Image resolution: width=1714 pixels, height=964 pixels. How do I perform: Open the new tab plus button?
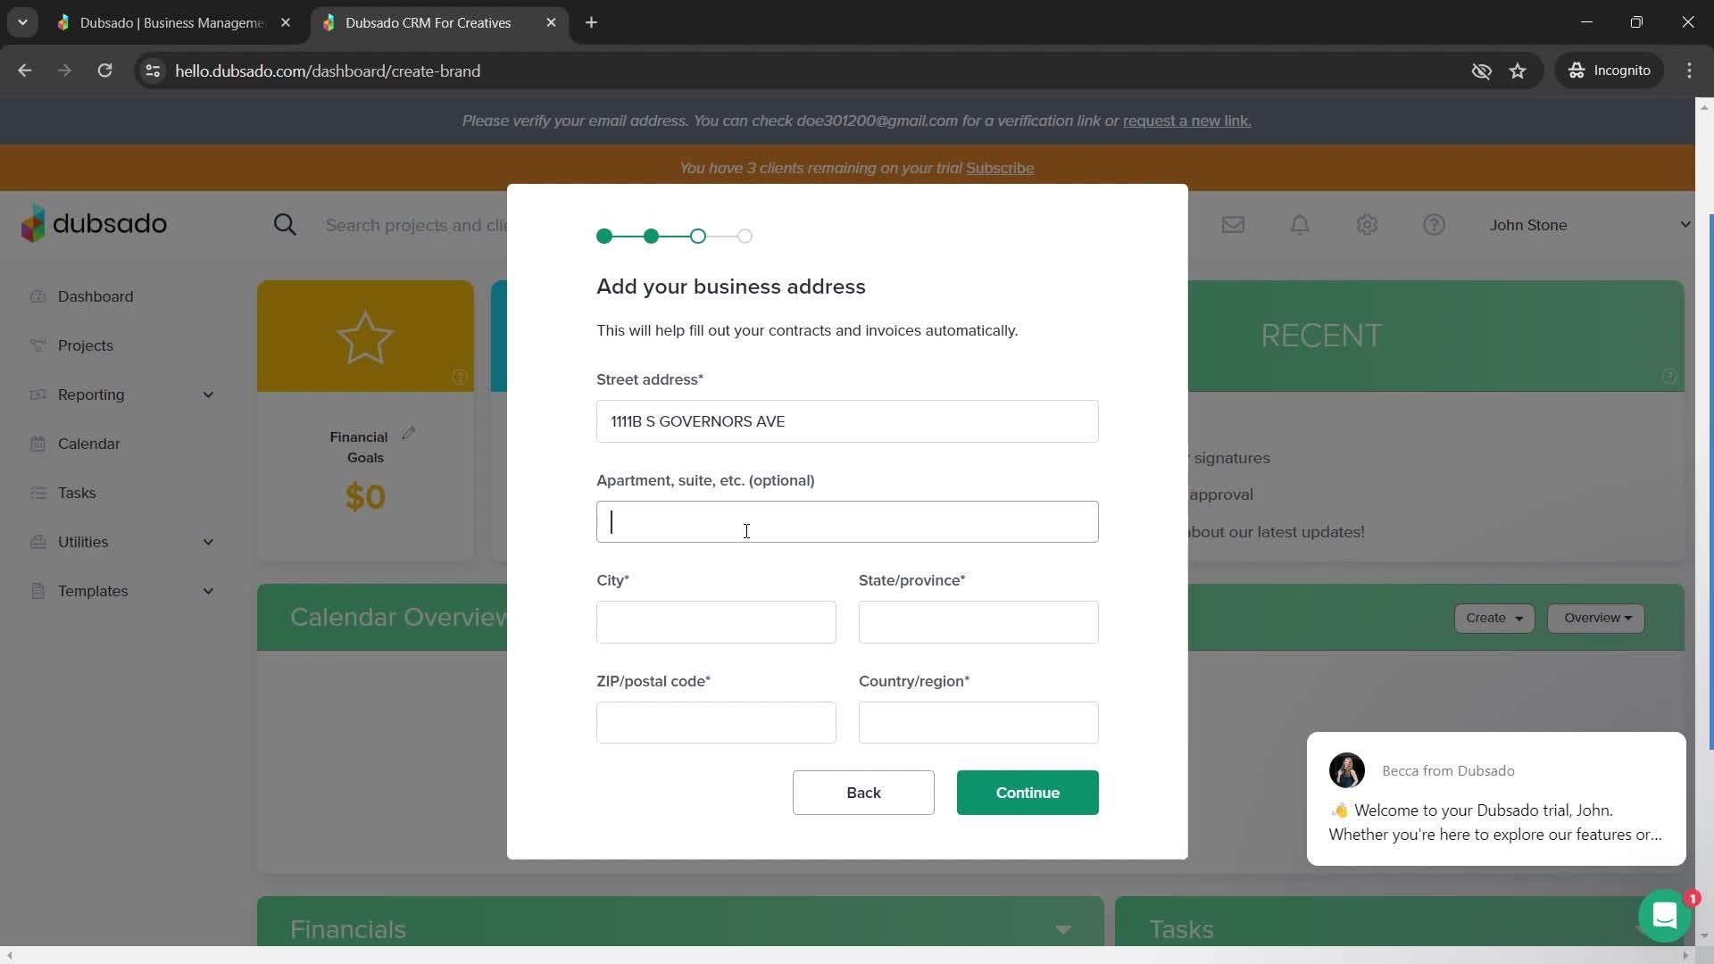(591, 22)
